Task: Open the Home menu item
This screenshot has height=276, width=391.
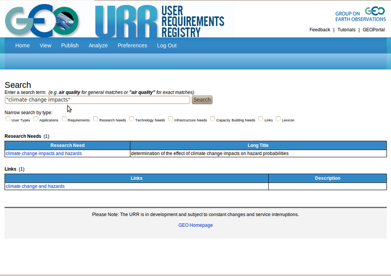Action: pos(22,45)
